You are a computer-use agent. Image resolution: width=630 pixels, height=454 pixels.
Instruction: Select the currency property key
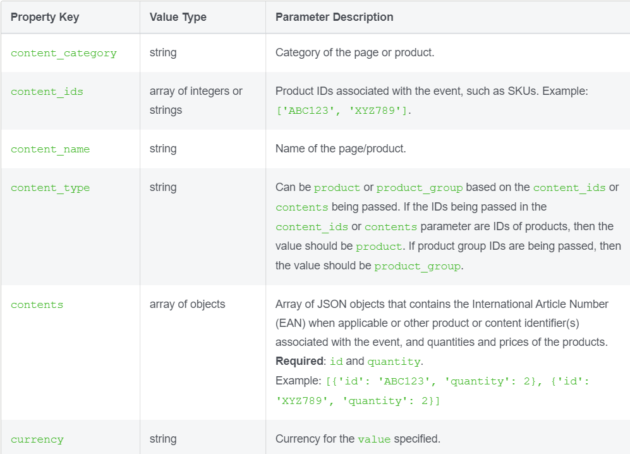tap(37, 439)
